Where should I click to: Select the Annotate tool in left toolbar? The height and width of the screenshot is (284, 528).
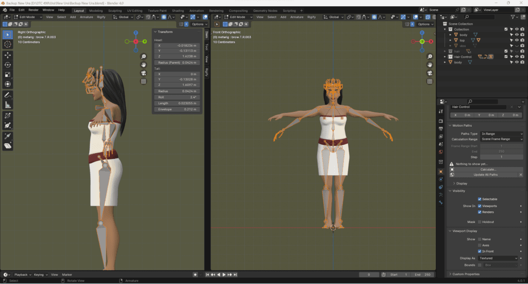pyautogui.click(x=8, y=95)
